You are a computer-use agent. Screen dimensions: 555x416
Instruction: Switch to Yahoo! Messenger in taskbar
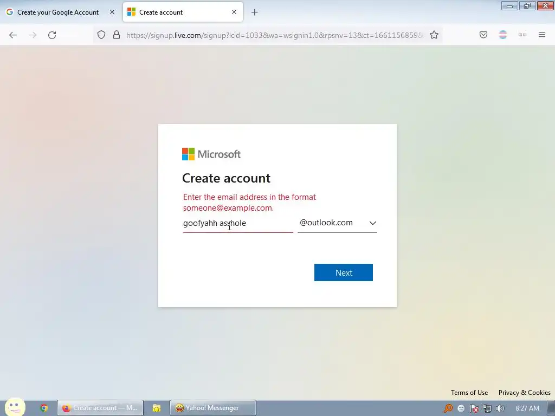click(x=212, y=408)
